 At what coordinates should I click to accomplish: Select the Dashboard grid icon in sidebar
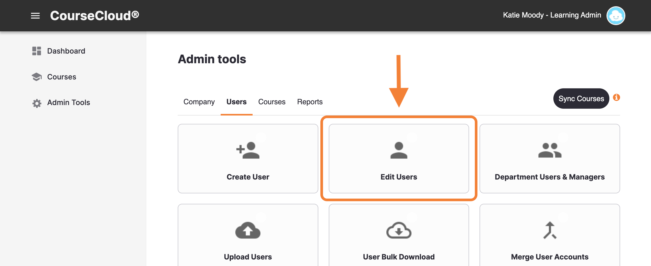36,51
